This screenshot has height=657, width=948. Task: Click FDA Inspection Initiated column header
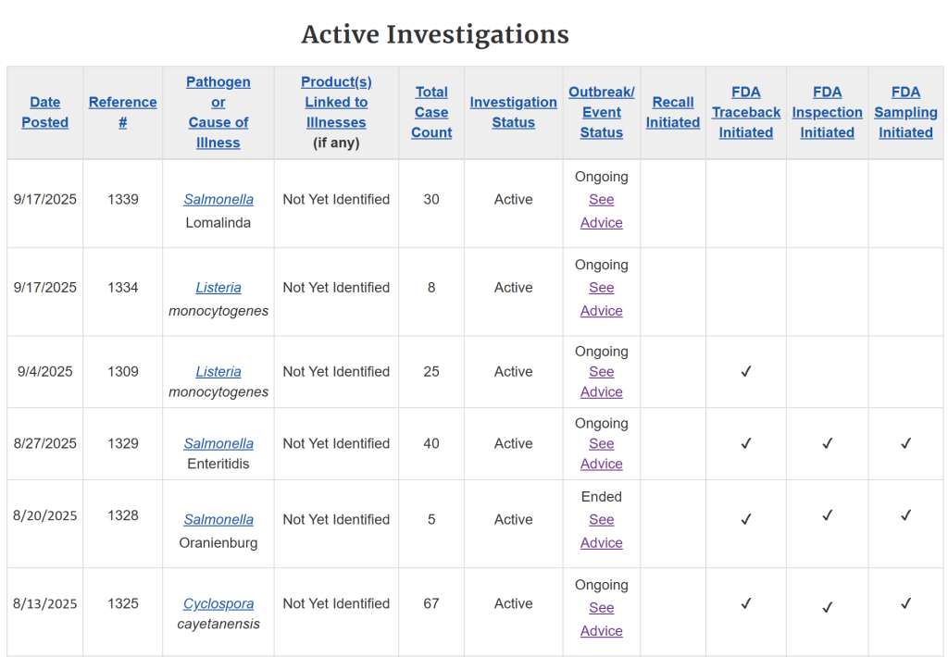[x=827, y=112]
